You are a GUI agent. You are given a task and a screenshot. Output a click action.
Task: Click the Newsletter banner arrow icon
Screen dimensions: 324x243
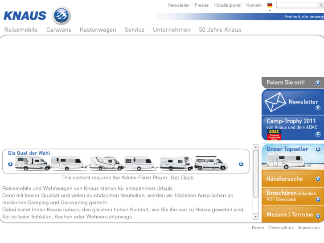[x=318, y=108]
